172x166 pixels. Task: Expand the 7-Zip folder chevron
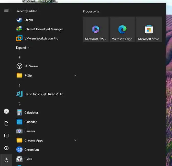[75, 75]
